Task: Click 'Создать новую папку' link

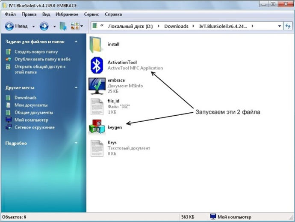Action: [x=36, y=52]
